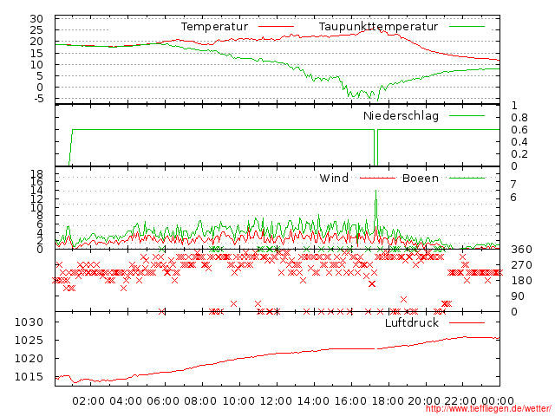Click the 0.8 precipitation axis value
This screenshot has height=416, width=555.
click(519, 118)
